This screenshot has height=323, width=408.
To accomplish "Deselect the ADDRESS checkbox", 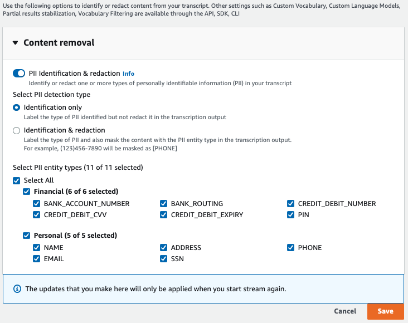I will tap(164, 248).
